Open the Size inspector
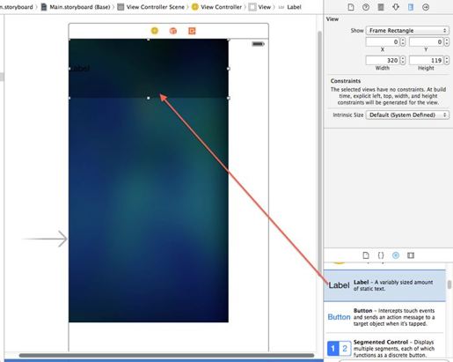This screenshot has height=362, width=453. pyautogui.click(x=411, y=7)
